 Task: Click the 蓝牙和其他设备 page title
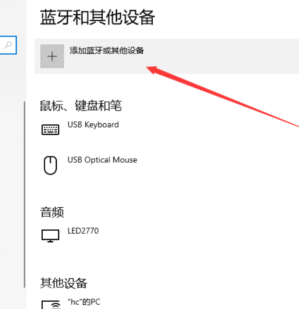click(x=97, y=18)
